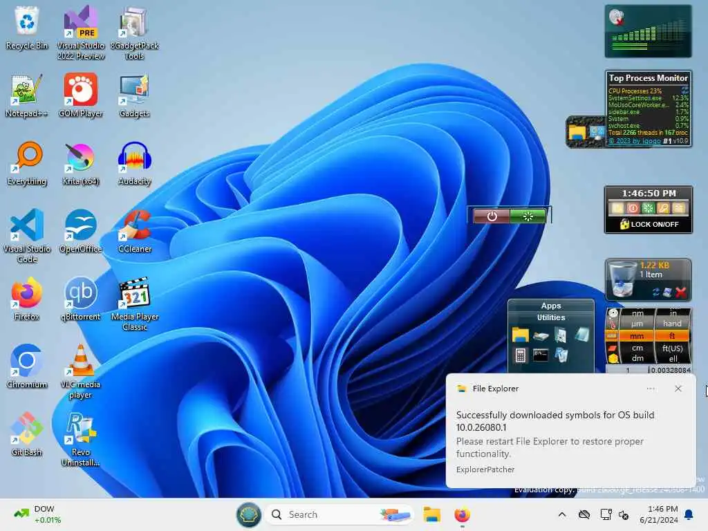Open Git Bash desktop shortcut
The width and height of the screenshot is (708, 531).
pos(27,434)
